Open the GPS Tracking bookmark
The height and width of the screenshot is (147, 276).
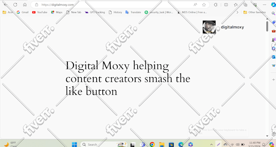[x=95, y=12]
